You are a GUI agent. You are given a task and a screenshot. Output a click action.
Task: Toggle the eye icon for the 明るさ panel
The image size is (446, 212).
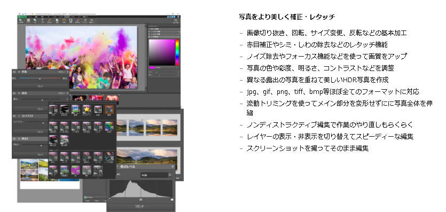[14, 139]
